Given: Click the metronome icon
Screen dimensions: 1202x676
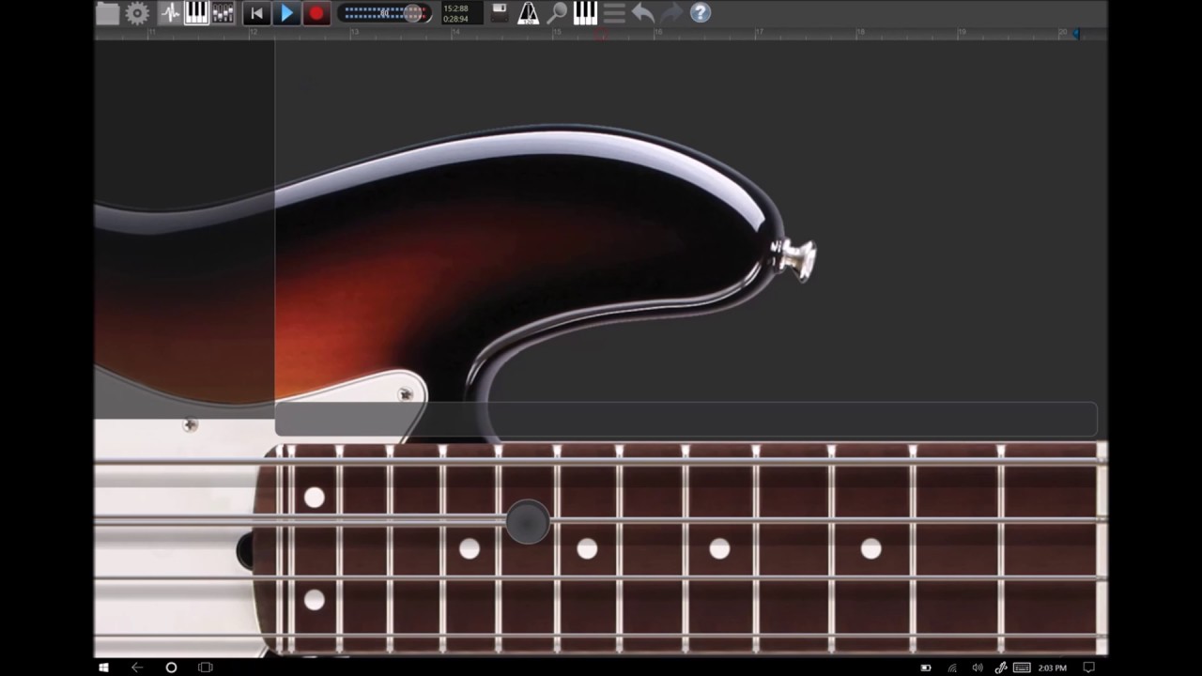Looking at the screenshot, I should [529, 13].
